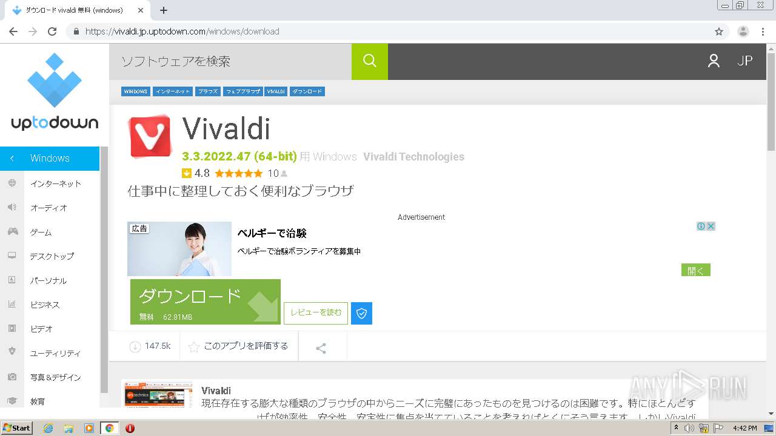776x436 pixels.
Task: Click the audio speaker sidebar icon
Action: 12,207
